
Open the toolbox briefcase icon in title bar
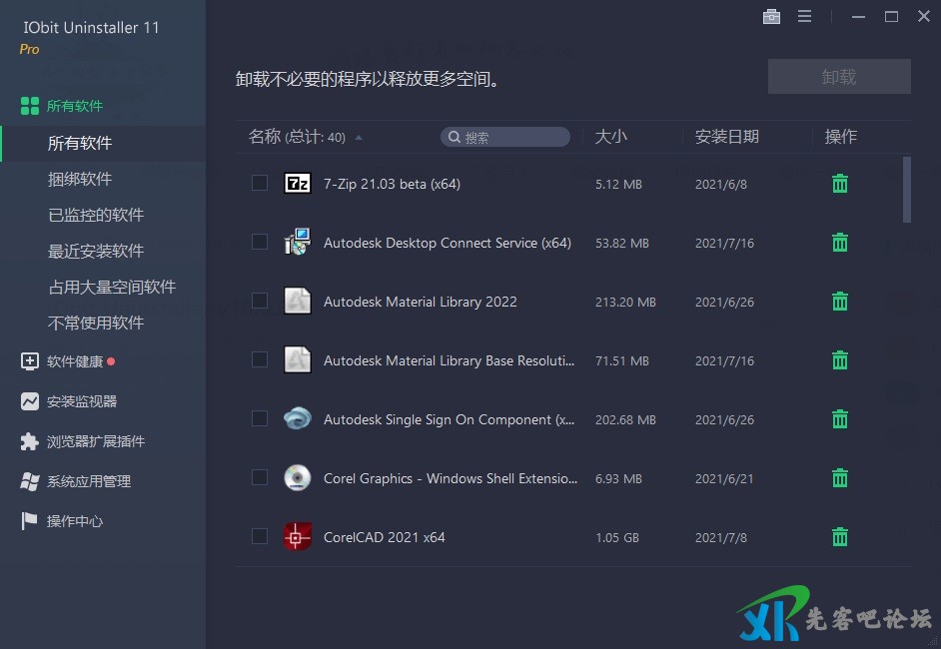coord(771,16)
